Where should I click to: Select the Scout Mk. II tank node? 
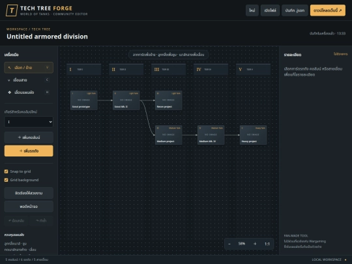126,100
